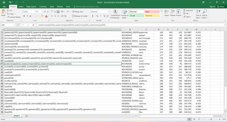Toggle Wrap Text
The image size is (227, 122).
(78, 12)
